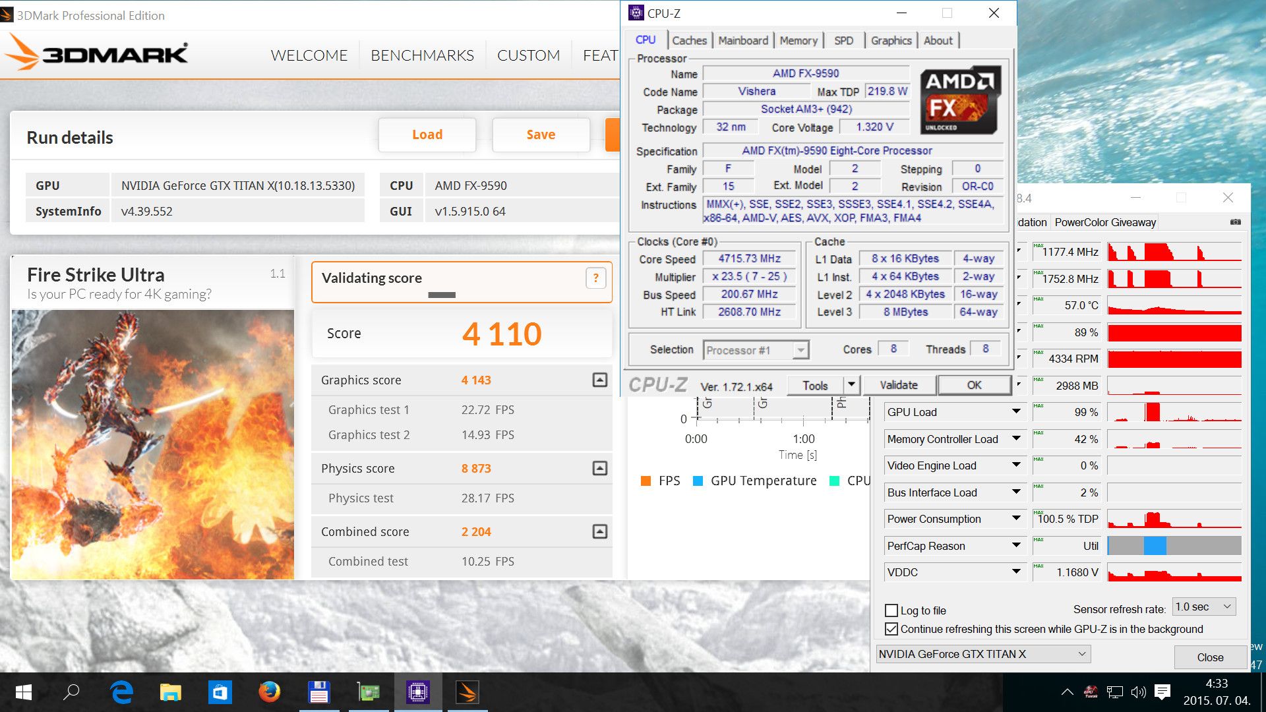The image size is (1266, 712).
Task: Open Action Center notifications icon
Action: (1162, 692)
